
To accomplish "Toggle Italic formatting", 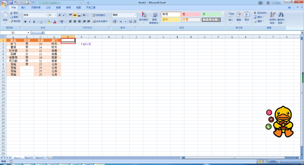I will [x=30, y=22].
